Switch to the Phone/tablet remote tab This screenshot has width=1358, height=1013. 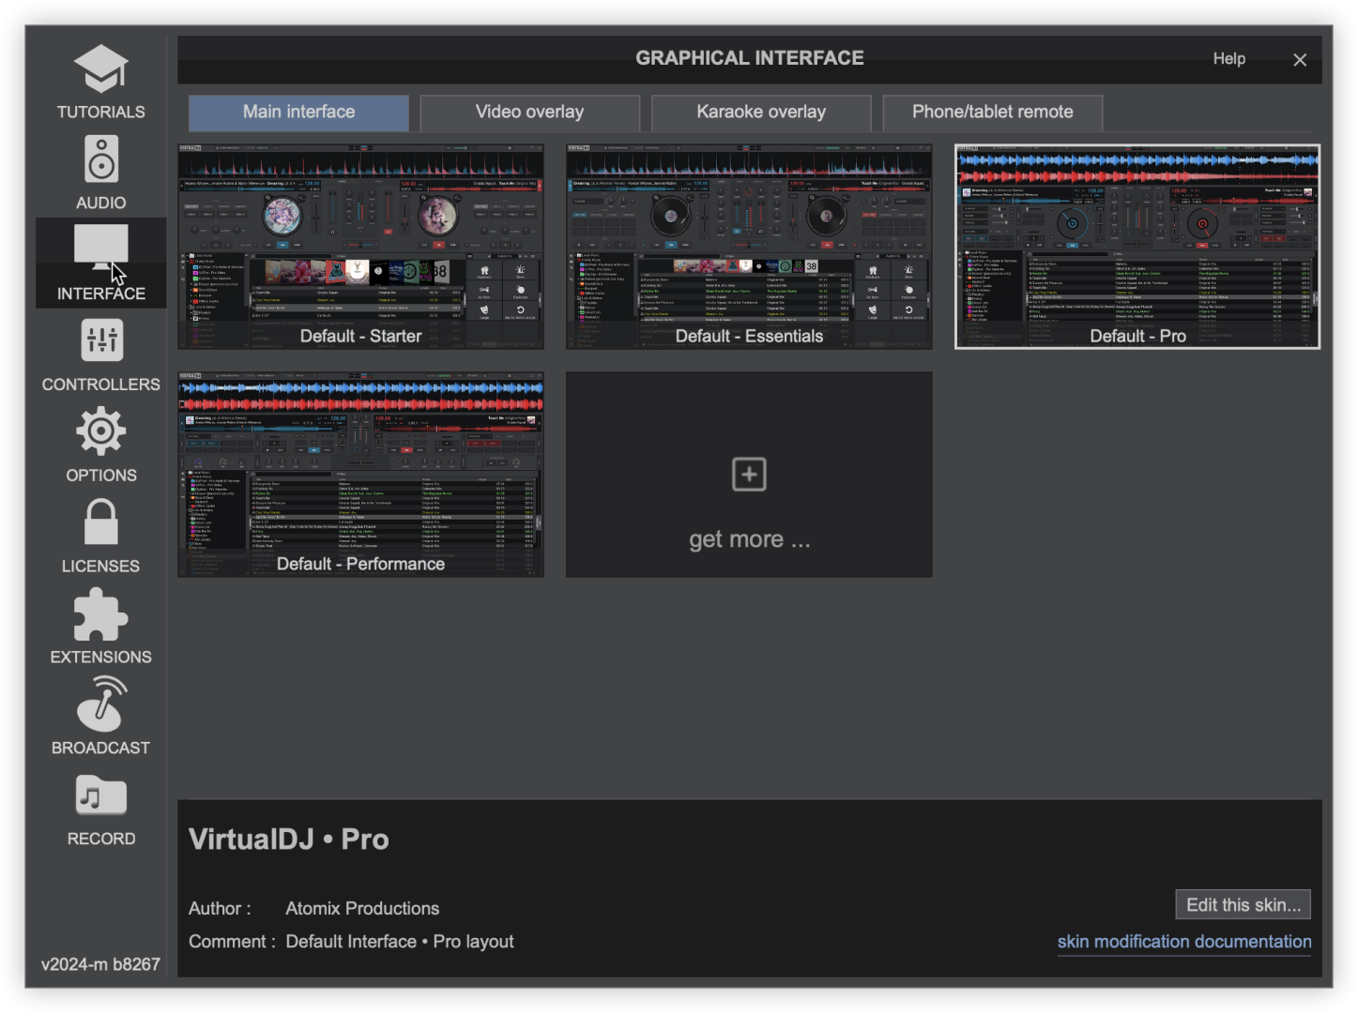[x=992, y=113]
